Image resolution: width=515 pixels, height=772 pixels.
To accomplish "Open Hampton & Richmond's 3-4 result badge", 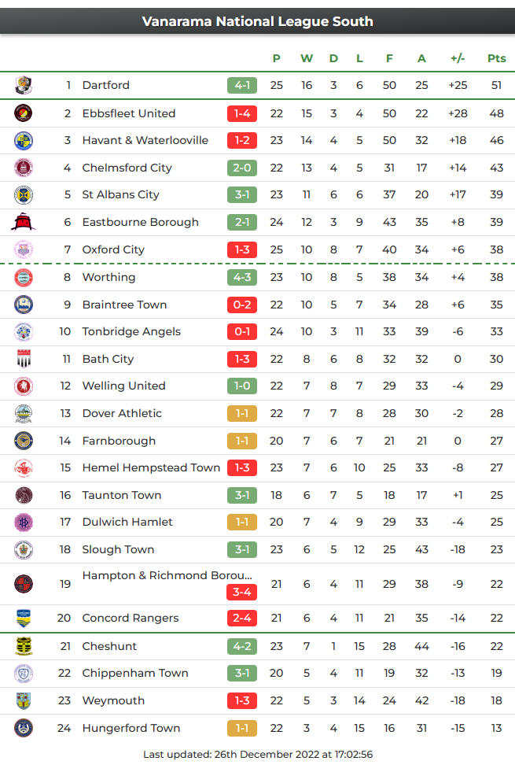I will click(242, 592).
